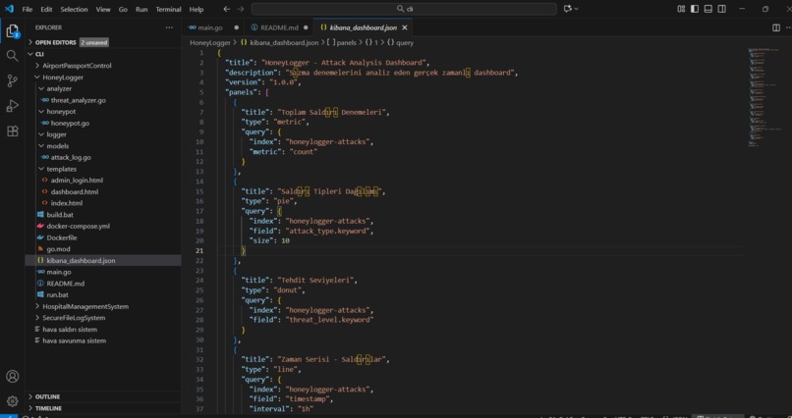Click the split editor right icon

coord(776,27)
